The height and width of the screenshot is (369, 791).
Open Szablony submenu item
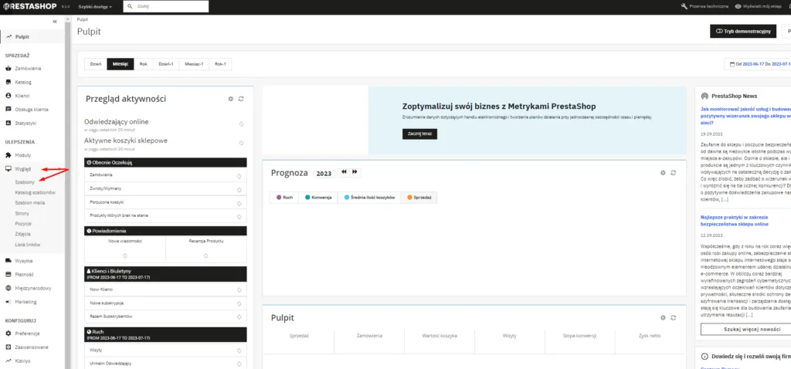[25, 181]
